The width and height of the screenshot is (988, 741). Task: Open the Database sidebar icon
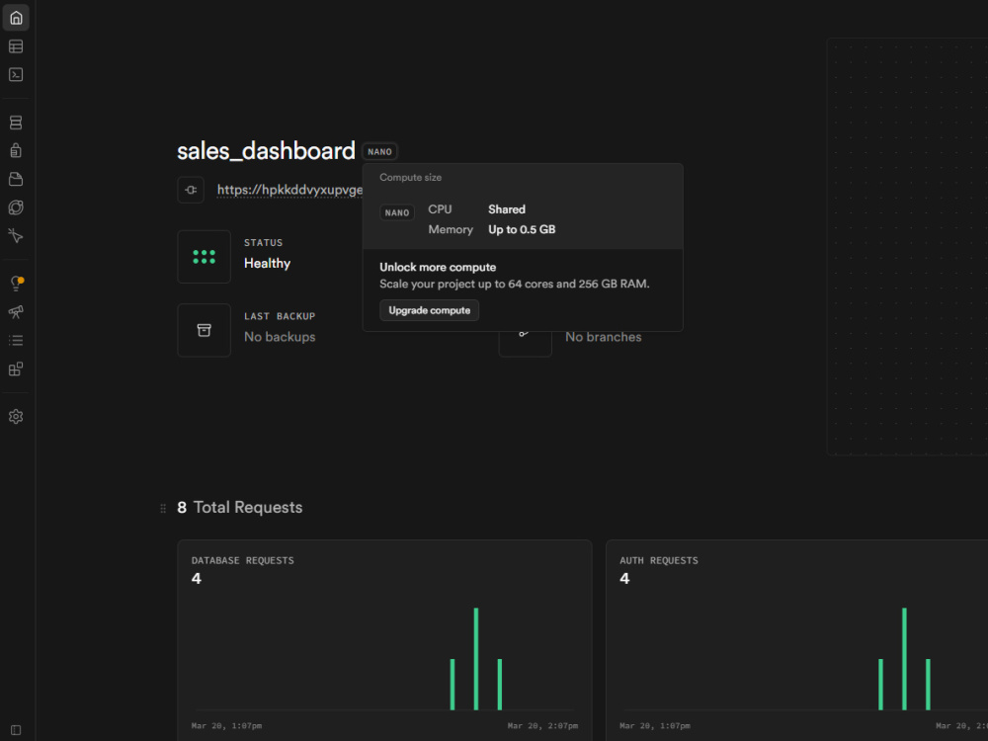16,123
